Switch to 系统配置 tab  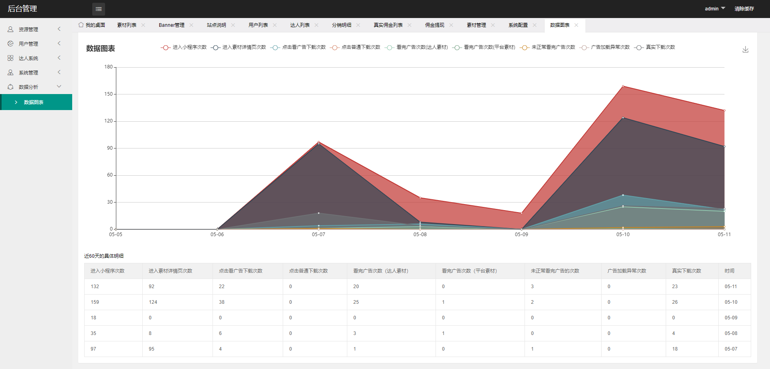(518, 25)
